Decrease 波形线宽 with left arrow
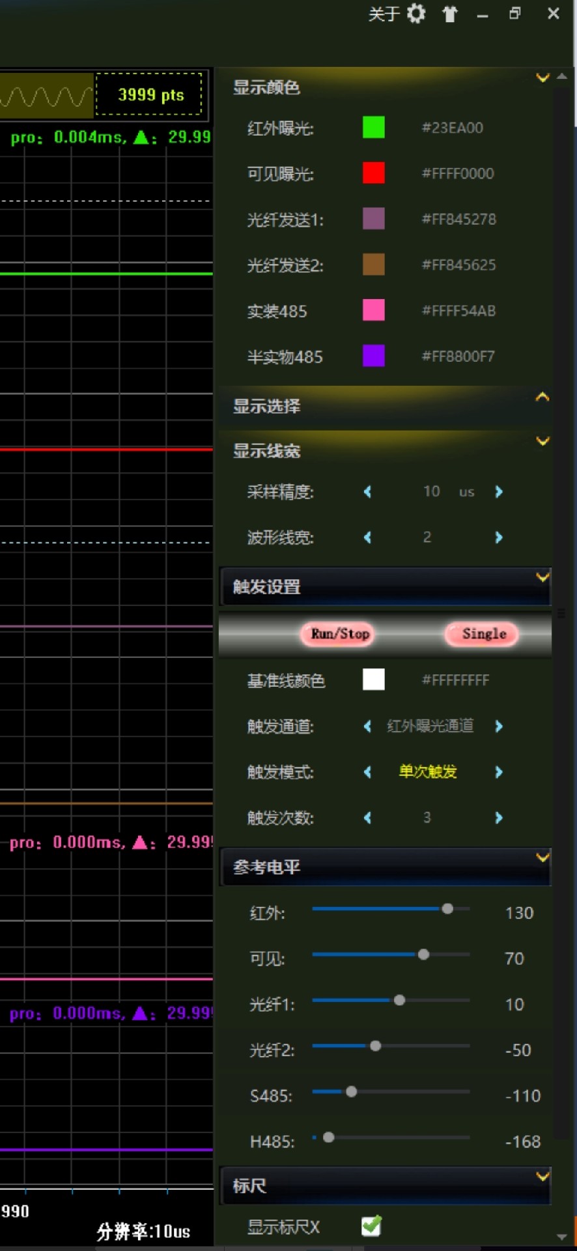The image size is (577, 1251). point(367,537)
